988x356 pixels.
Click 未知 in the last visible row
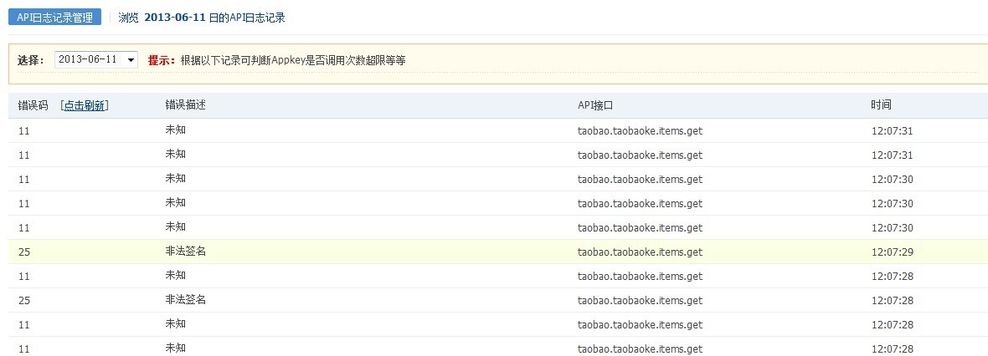click(x=175, y=348)
